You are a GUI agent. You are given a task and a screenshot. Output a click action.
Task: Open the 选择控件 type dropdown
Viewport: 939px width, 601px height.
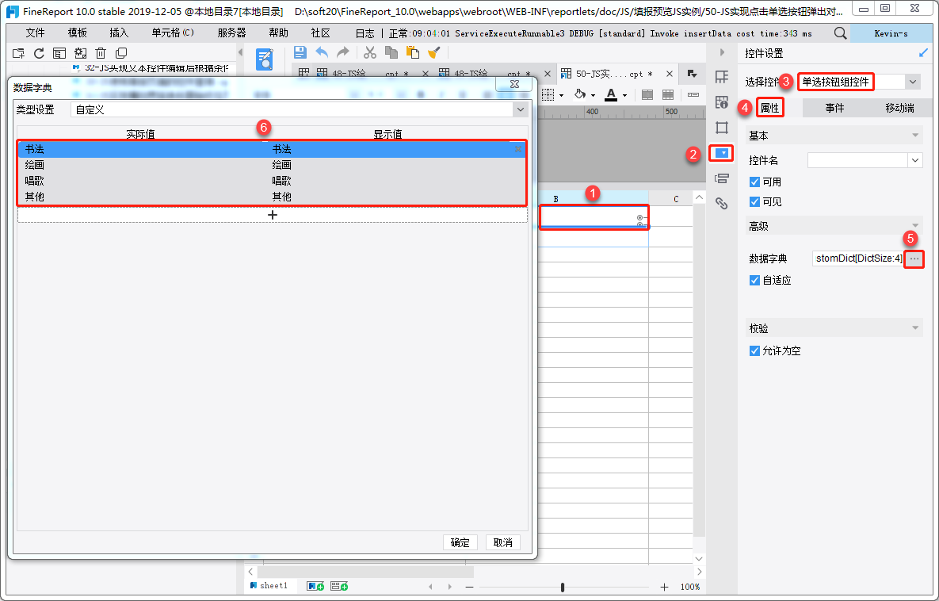click(x=913, y=82)
